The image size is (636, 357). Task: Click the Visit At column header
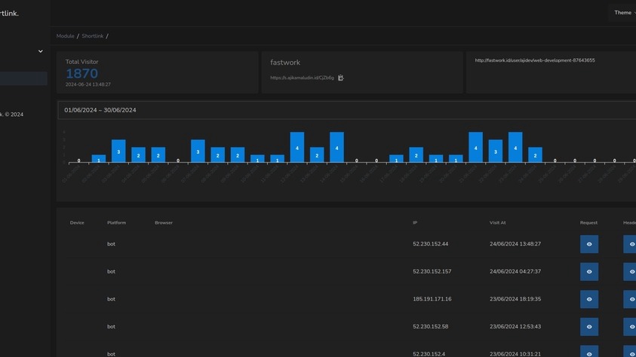tap(497, 223)
